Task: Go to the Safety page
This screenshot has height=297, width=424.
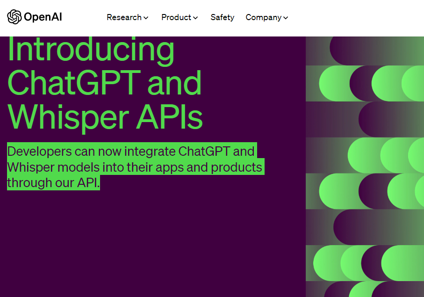Action: [x=222, y=17]
